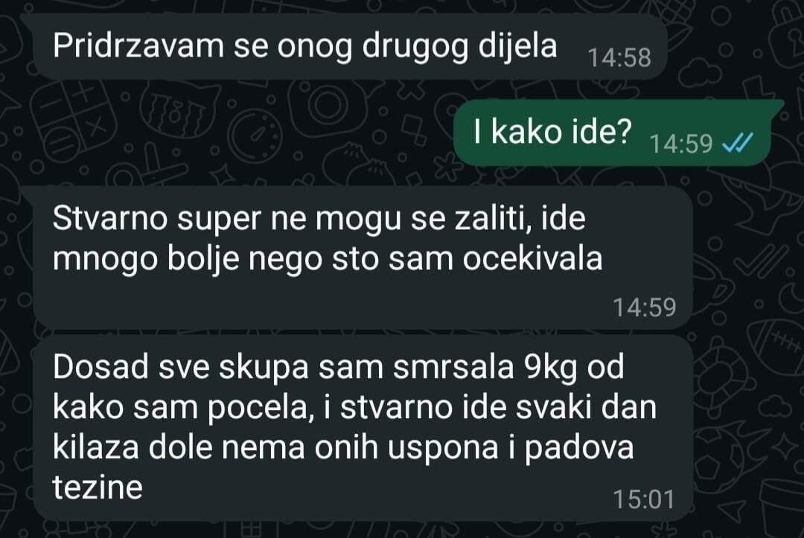Viewport: 804px width, 538px height.
Task: Tap the 14:59 timestamp under 'ocekivala'
Action: 645,307
